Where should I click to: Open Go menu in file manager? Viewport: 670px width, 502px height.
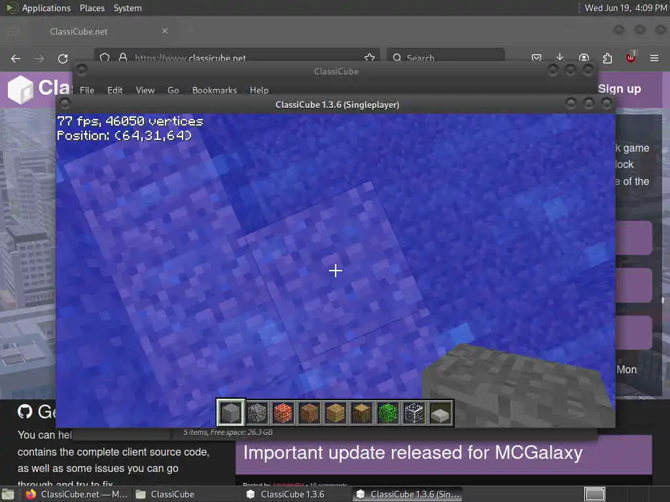(x=173, y=90)
